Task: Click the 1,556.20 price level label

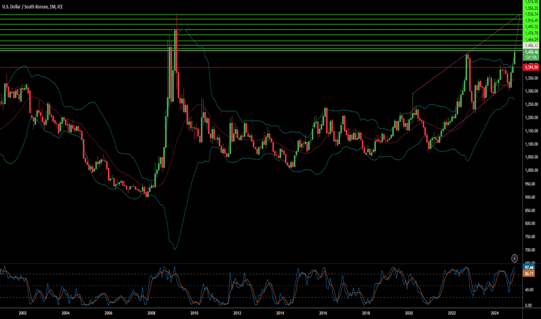Action: (x=531, y=8)
